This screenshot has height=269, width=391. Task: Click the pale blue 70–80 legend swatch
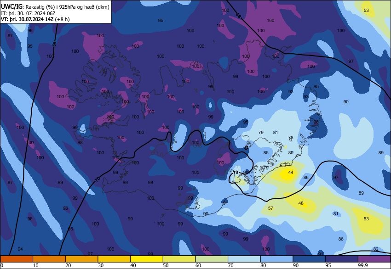click(244, 259)
